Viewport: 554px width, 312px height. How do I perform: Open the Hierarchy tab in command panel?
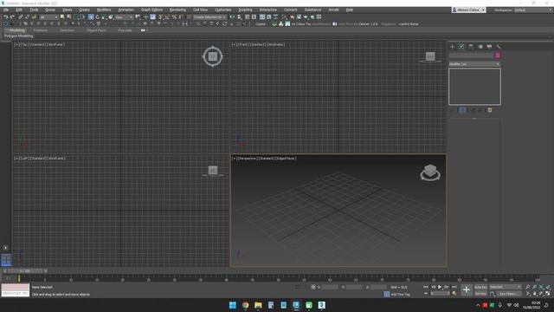(471, 46)
